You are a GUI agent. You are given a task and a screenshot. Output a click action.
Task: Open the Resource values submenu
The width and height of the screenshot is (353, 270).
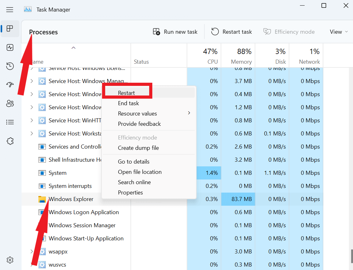coord(138,113)
